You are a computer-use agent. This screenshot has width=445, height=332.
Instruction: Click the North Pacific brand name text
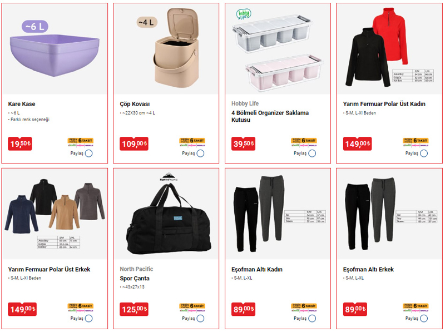coord(136,269)
